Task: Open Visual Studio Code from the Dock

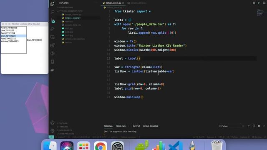Action: [175, 146]
